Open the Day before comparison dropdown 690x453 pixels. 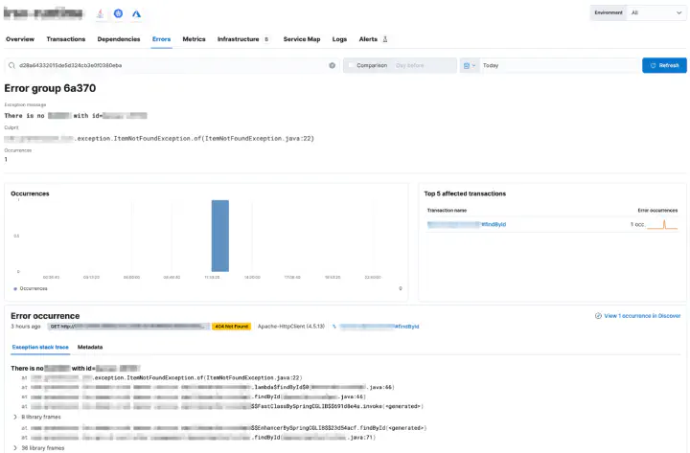pyautogui.click(x=409, y=65)
